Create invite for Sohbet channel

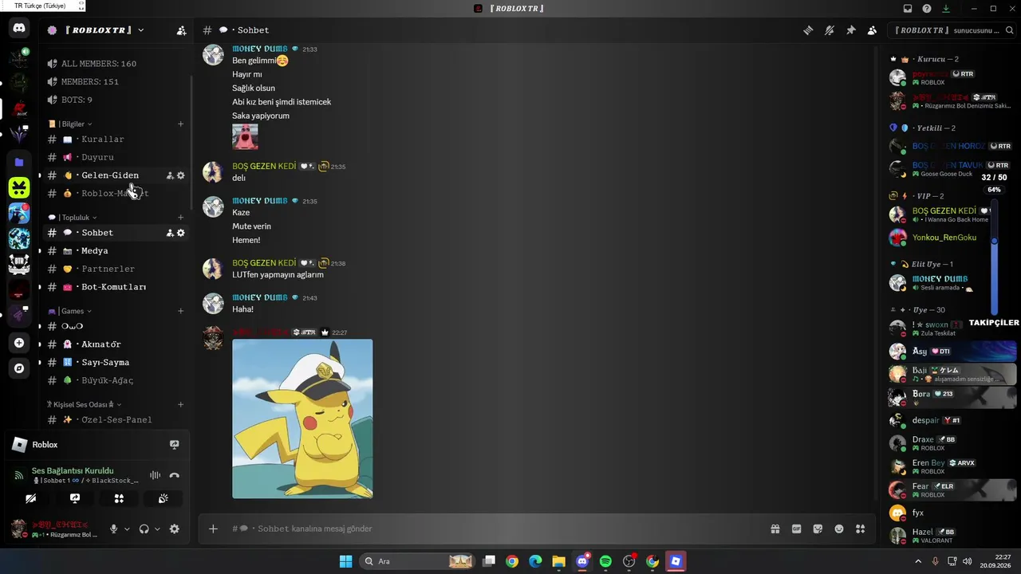tap(170, 233)
